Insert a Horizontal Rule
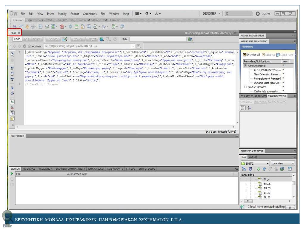 [33, 27]
